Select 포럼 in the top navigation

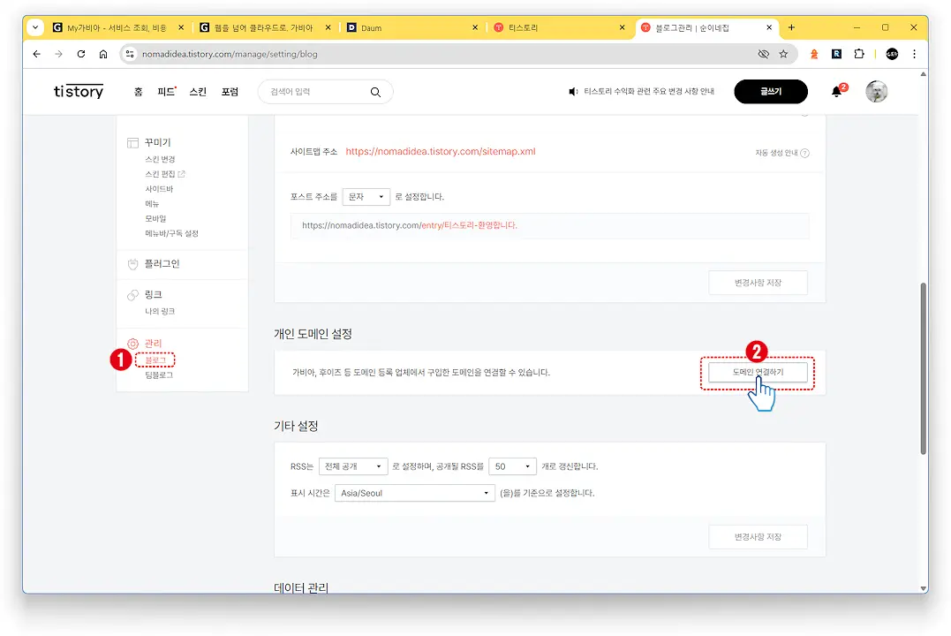point(229,91)
